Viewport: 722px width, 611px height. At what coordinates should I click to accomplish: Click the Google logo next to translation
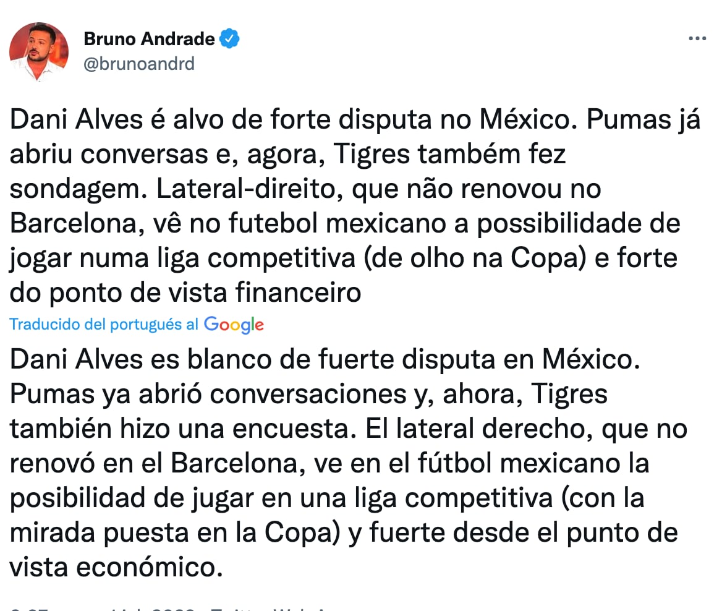pyautogui.click(x=234, y=324)
